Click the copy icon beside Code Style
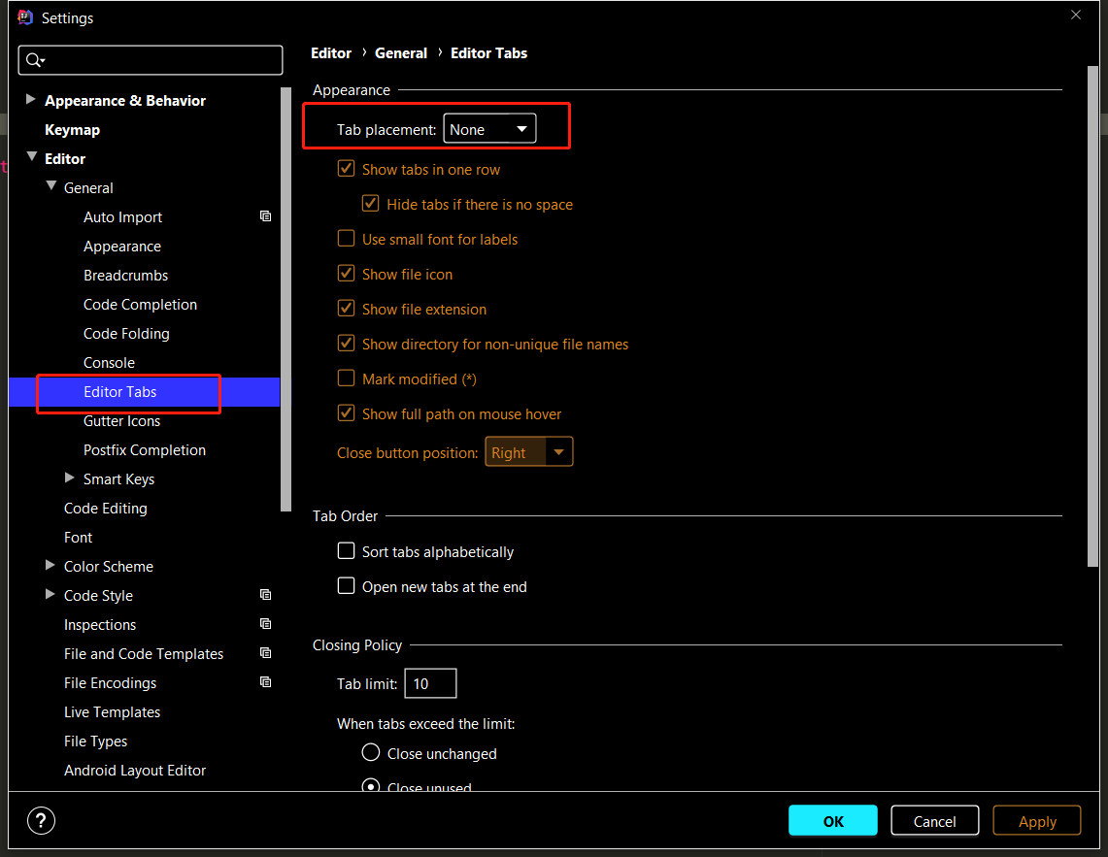This screenshot has height=857, width=1108. [x=265, y=595]
